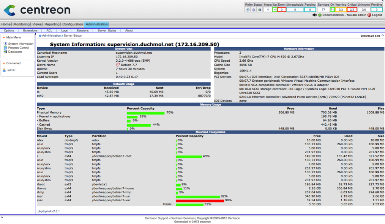
Task: Click the Administration breadcrumb link
Action: click(51, 36)
